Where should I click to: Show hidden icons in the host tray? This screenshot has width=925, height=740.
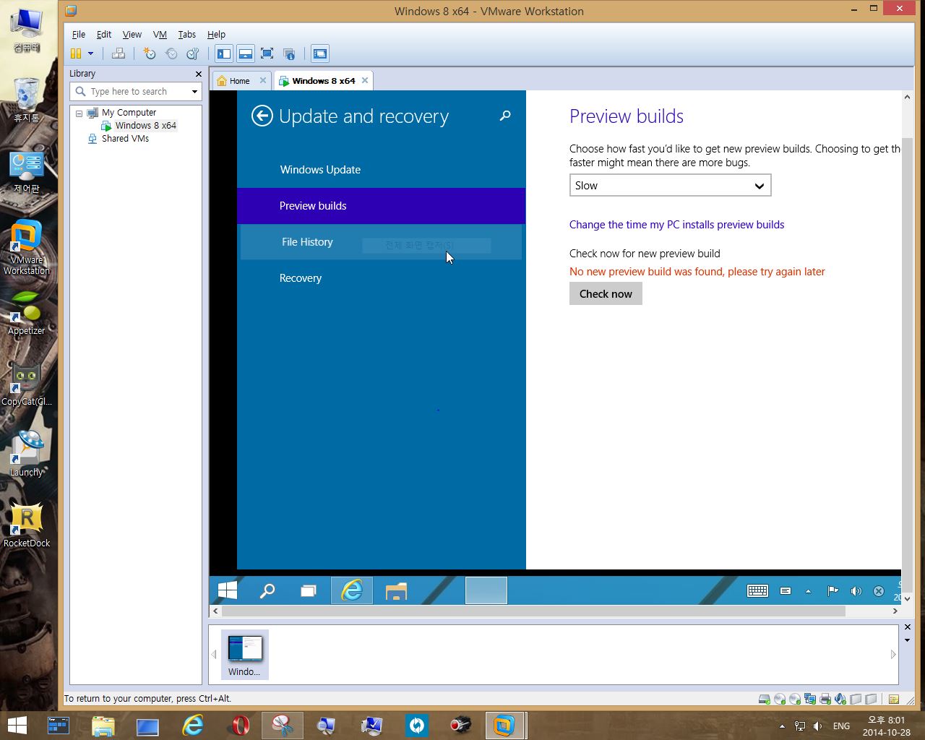click(x=781, y=726)
